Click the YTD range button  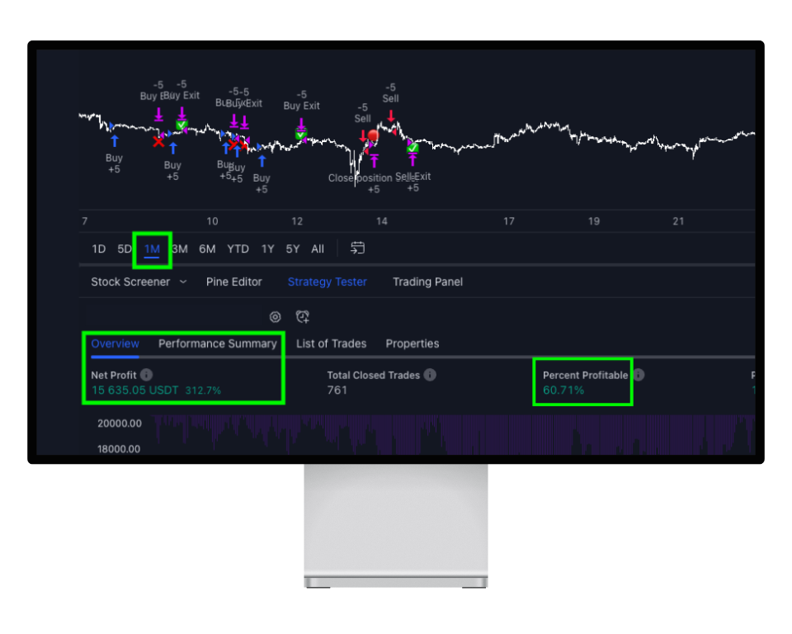point(238,248)
